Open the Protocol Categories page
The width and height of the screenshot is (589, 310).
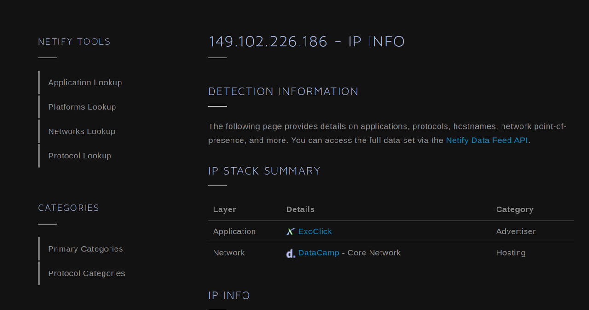coord(87,273)
